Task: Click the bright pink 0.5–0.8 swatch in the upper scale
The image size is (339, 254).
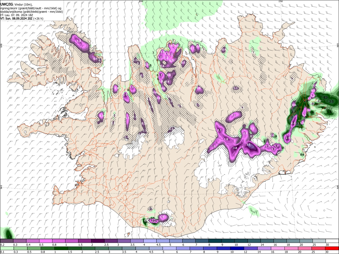Action: [x=46, y=241]
